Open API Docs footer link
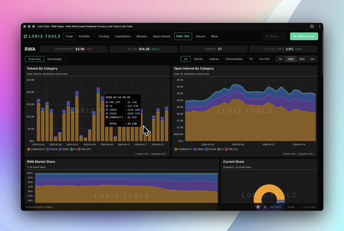Screen dimensions: 344x231 (276, 207)
